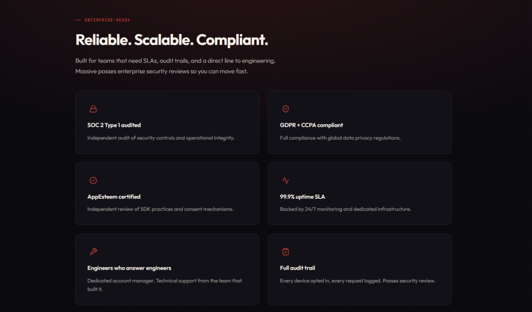The width and height of the screenshot is (532, 312).
Task: Select the SOC 2 Type 1 audited heading
Action: (x=114, y=125)
